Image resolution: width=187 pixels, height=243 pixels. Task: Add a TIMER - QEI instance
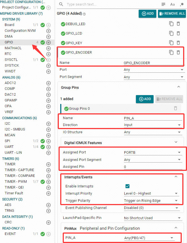[49, 187]
